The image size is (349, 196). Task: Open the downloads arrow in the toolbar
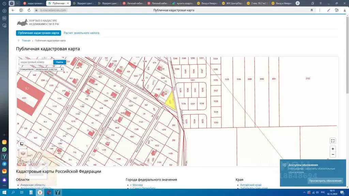click(345, 10)
